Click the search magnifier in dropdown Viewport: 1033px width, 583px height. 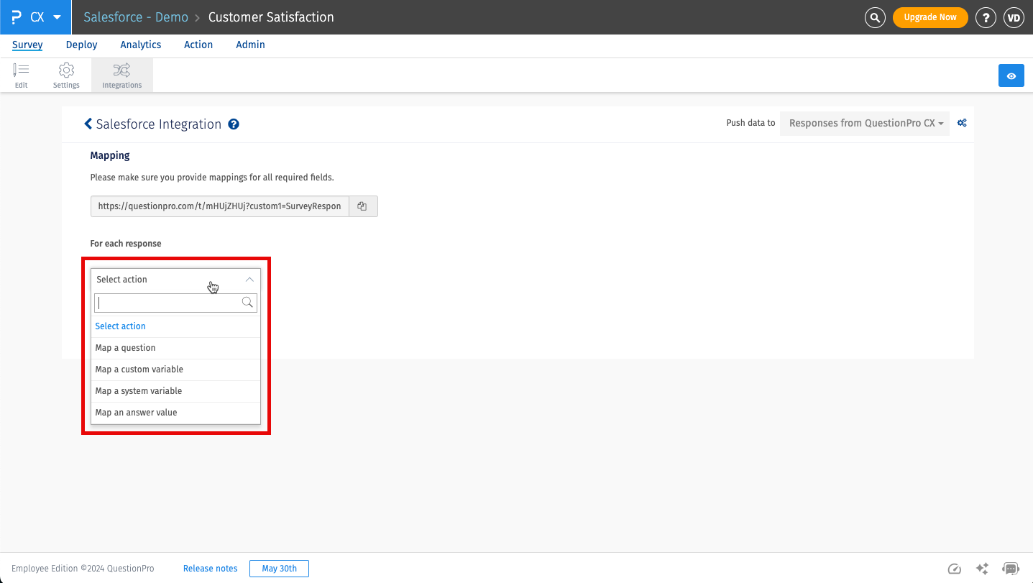tap(247, 303)
